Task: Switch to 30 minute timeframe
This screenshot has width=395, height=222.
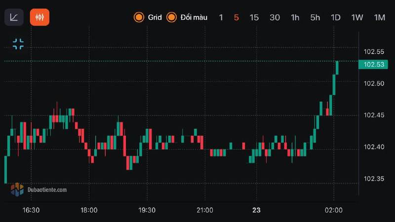Action: 275,17
